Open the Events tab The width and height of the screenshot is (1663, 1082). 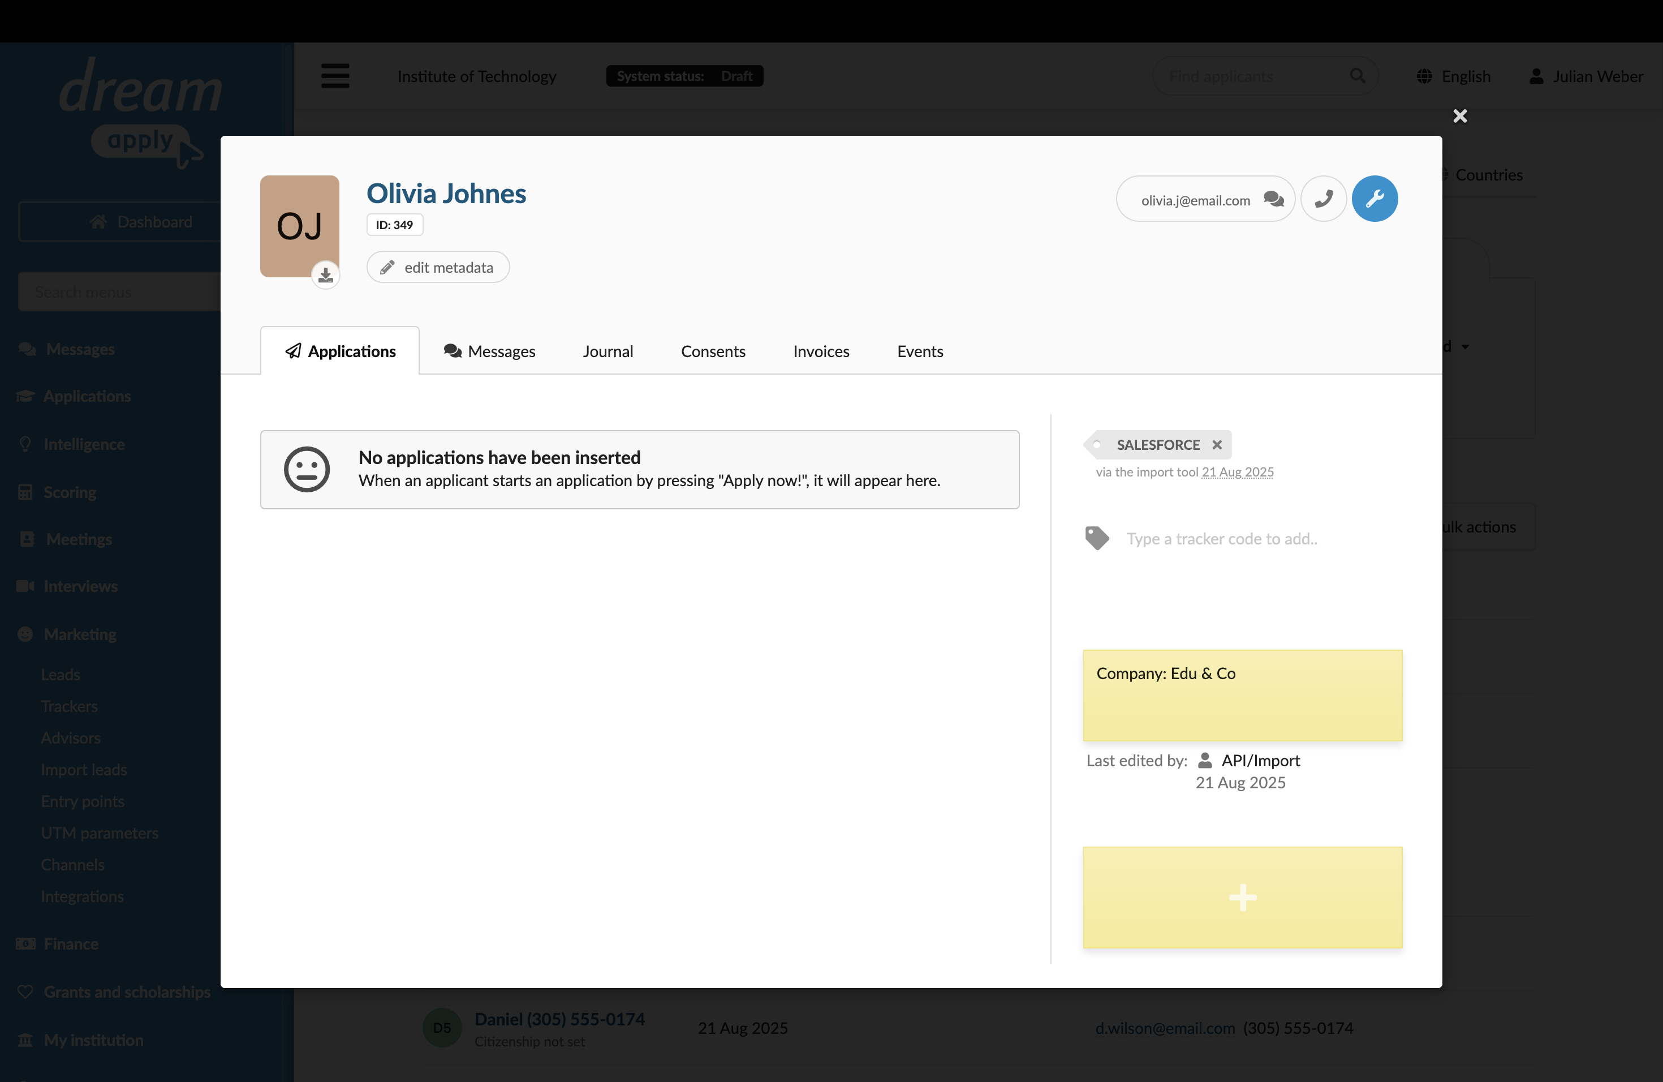pos(920,351)
